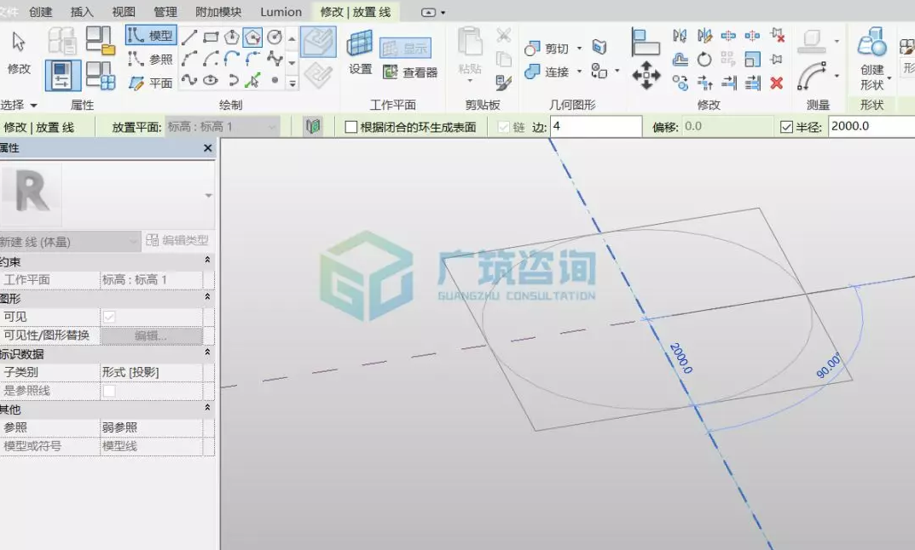Click the Offset tool icon
This screenshot has height=550, width=915.
680,59
